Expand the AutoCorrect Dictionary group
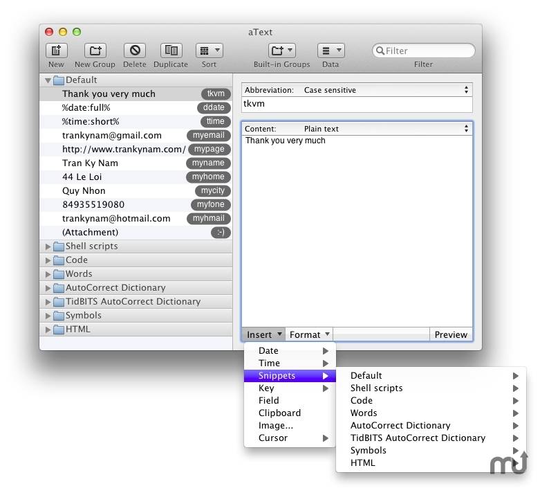Screen dimensions: 549x495 [x=48, y=288]
